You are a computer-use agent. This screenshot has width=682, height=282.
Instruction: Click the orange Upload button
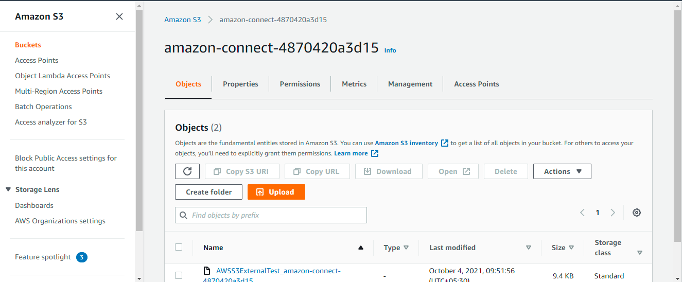[x=276, y=192]
